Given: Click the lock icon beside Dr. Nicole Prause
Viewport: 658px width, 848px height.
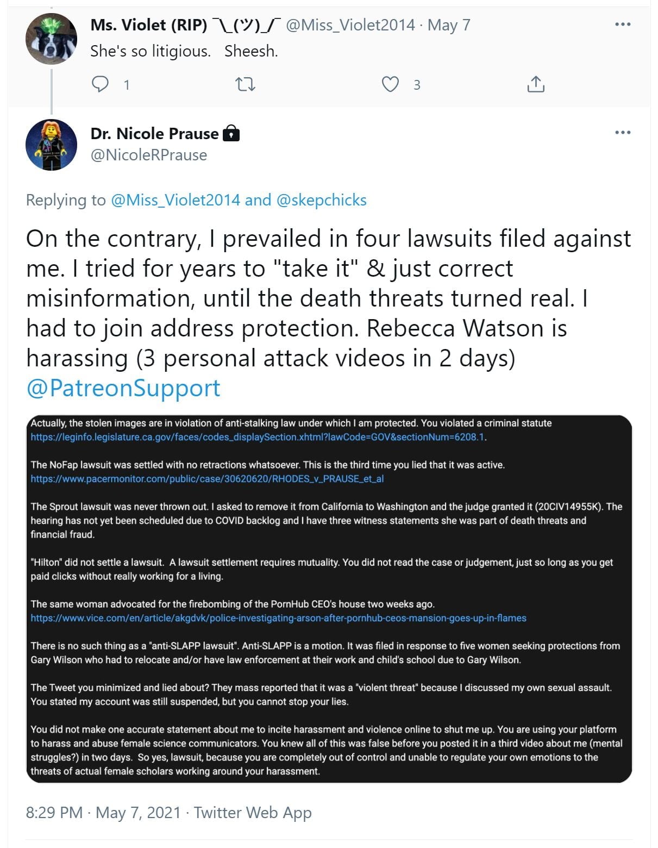Looking at the screenshot, I should (231, 133).
